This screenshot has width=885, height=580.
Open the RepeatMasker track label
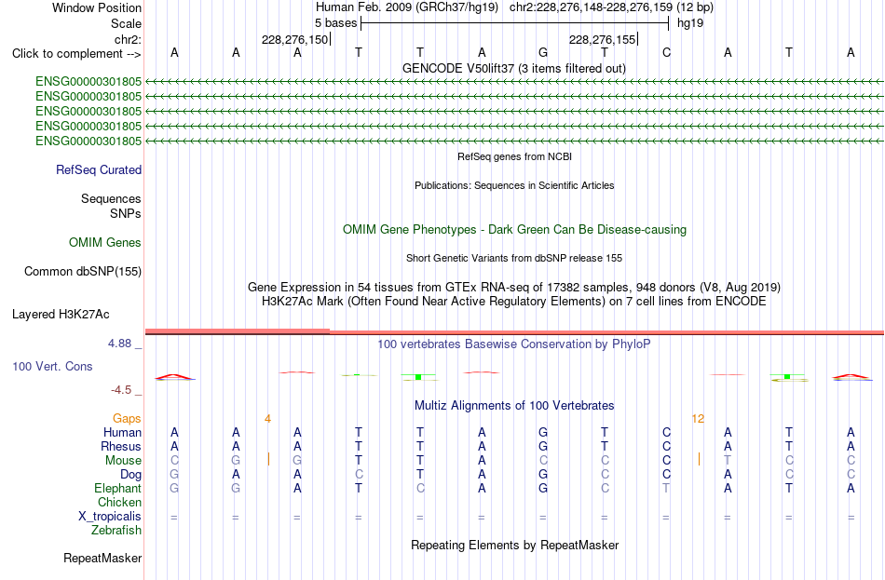[102, 558]
